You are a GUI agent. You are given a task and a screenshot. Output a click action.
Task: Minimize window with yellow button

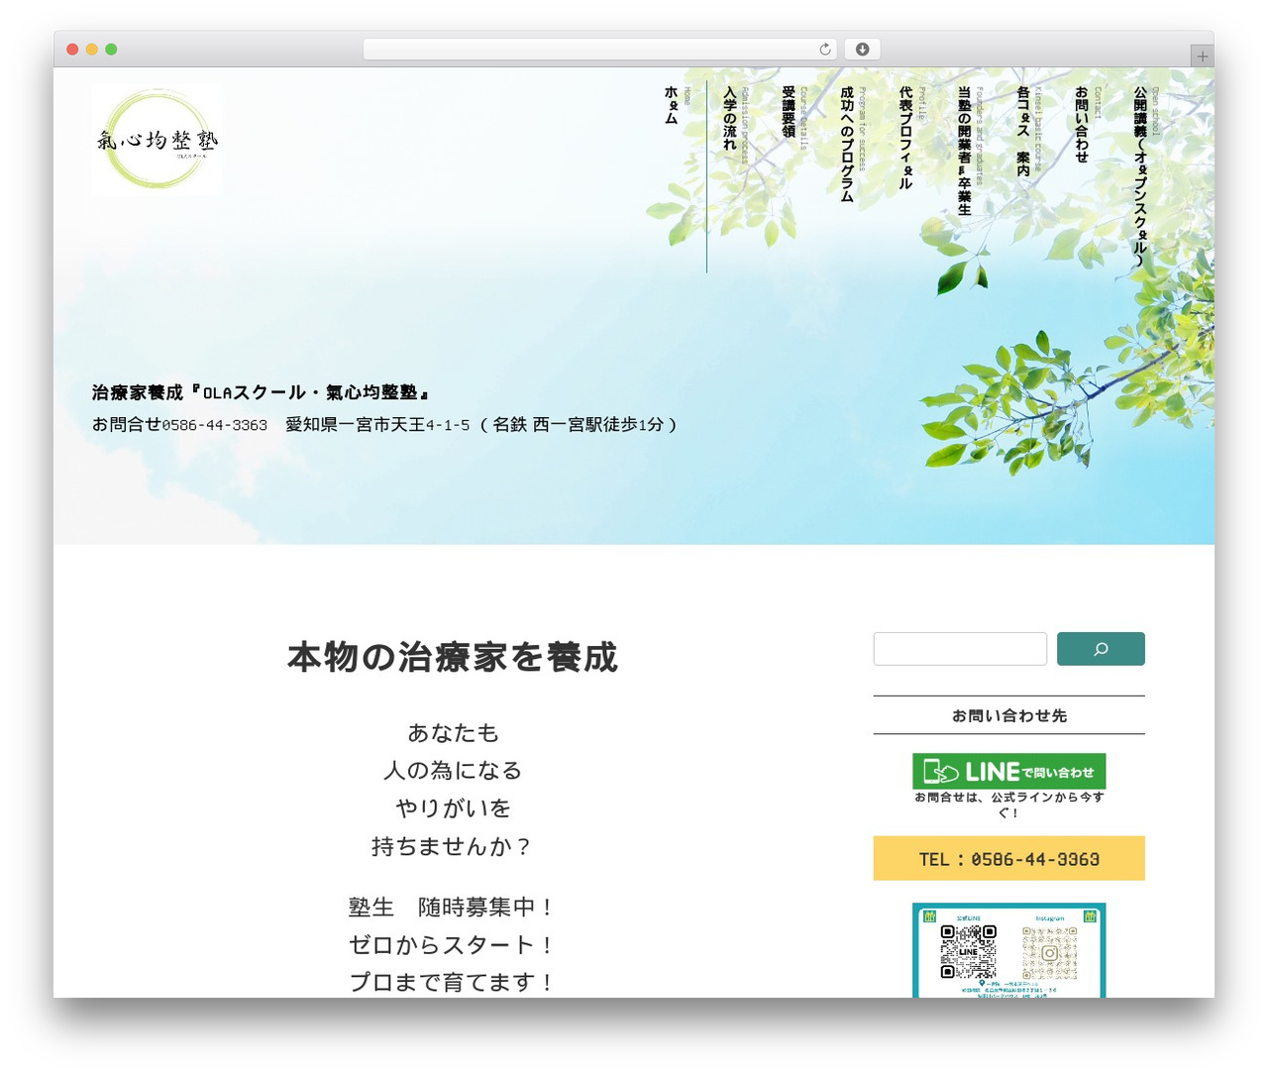(91, 50)
